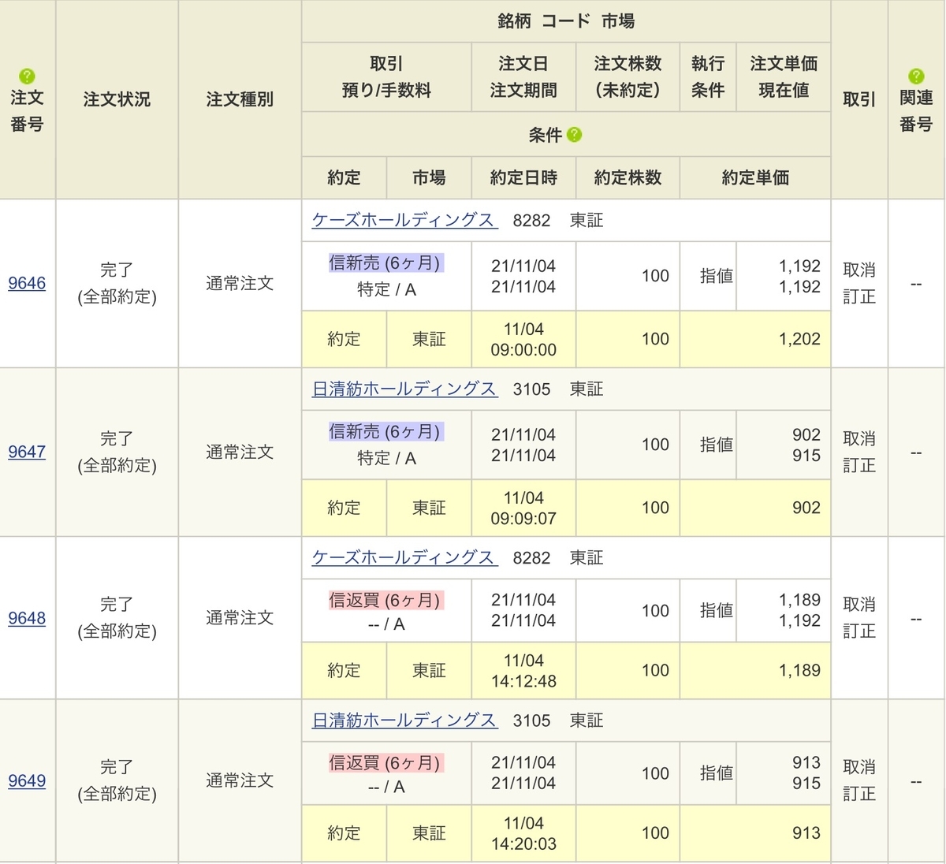Click 完了 (全部約定) status of order 9646
This screenshot has width=946, height=864.
pyautogui.click(x=117, y=283)
